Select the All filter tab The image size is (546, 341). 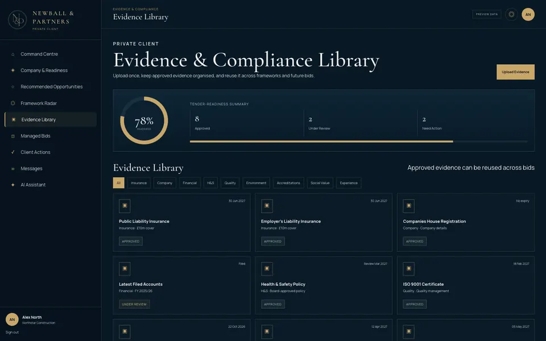118,183
